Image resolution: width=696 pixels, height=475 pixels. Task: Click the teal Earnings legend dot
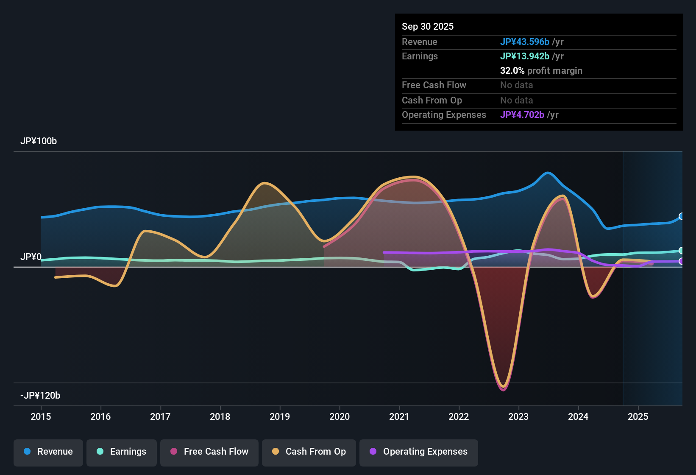100,452
